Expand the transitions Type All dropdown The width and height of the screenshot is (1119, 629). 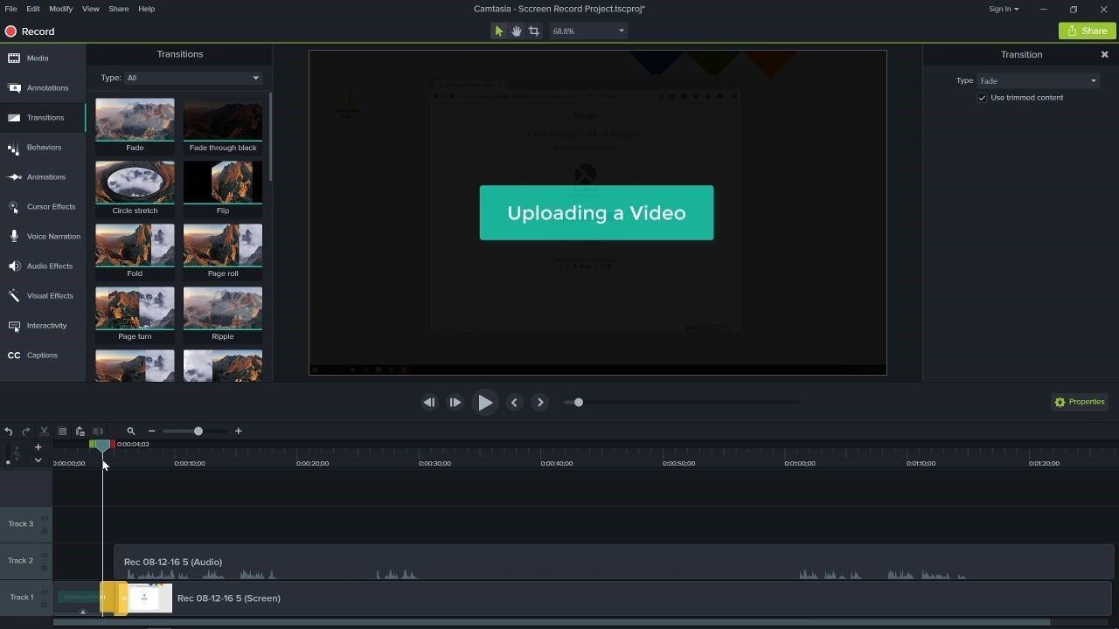pyautogui.click(x=192, y=78)
